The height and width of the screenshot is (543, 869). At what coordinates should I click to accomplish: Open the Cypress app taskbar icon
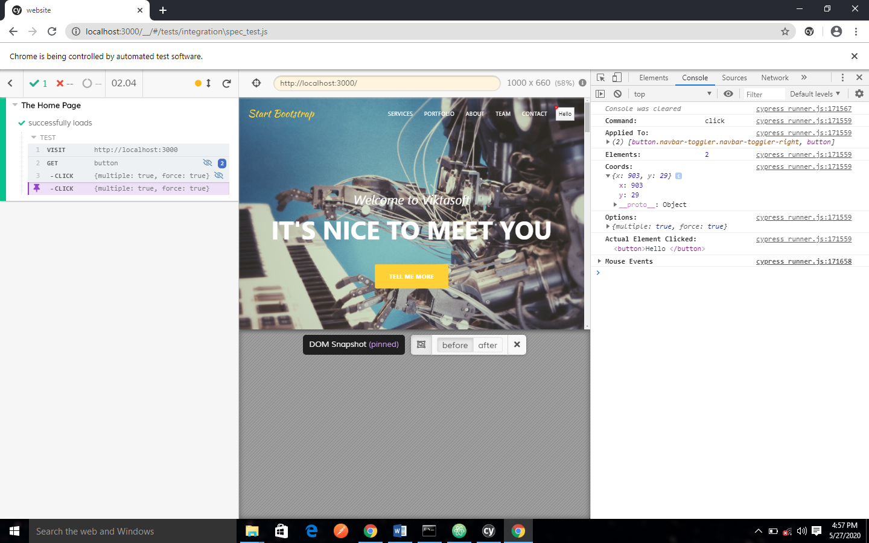point(489,531)
